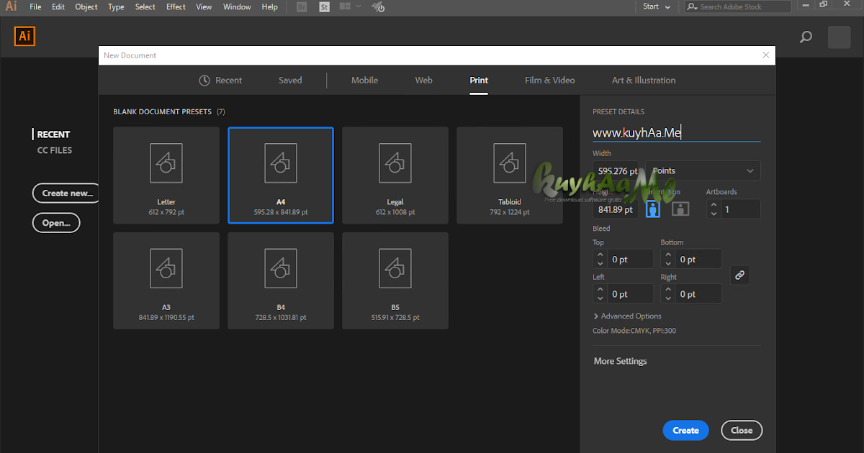Screen dimensions: 864x453
Task: Open the Type menu
Action: (x=116, y=7)
